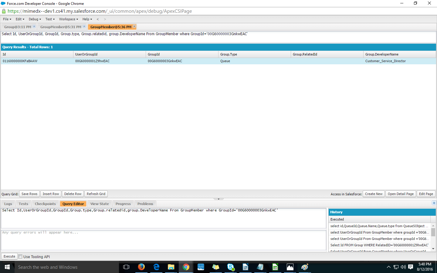Open the Notepad app on taskbar
Screen dimensions: 437x273
[x=260, y=267]
